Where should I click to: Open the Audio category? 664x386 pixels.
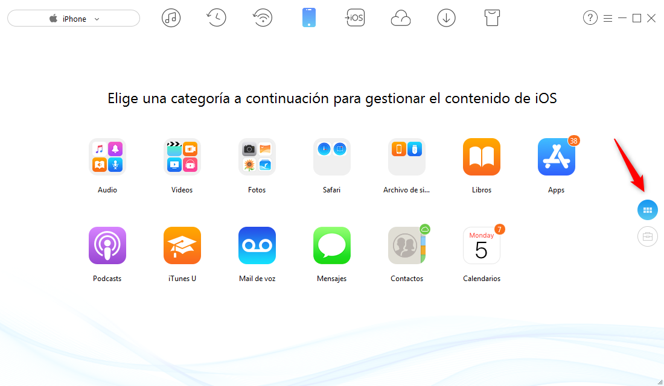pos(107,157)
